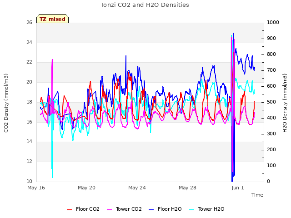Click the May 24 date tick label
This screenshot has width=291, height=218.
[x=137, y=188]
